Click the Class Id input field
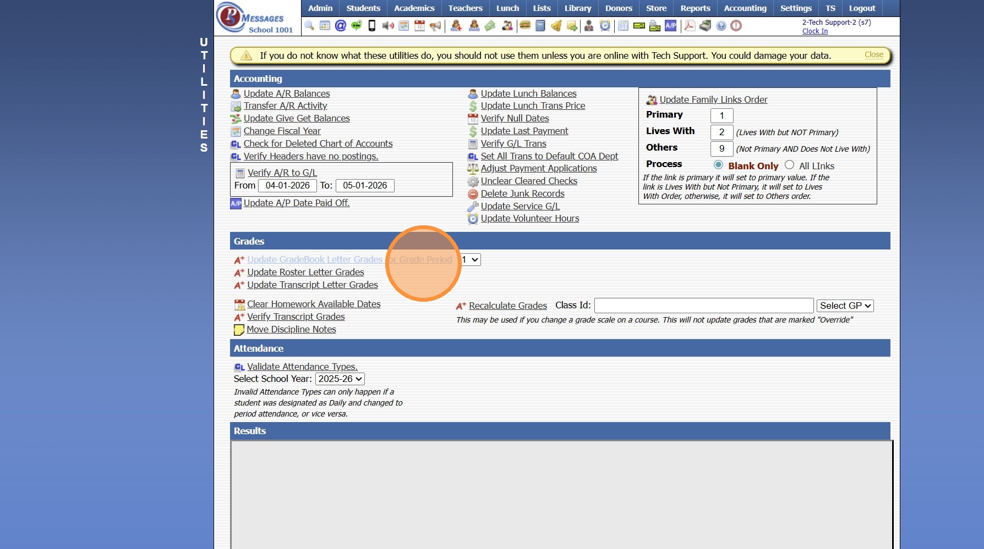 point(704,306)
